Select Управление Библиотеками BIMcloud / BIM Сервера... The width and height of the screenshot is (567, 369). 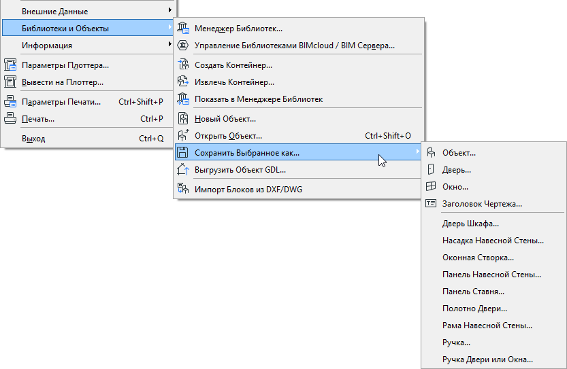tap(298, 45)
